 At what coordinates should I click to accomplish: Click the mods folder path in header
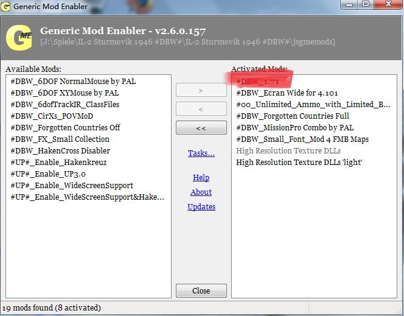(x=187, y=42)
